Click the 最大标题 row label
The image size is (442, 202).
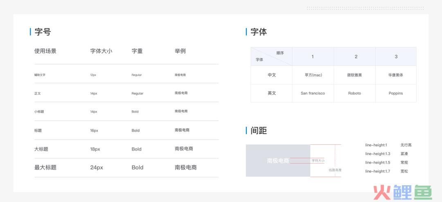pos(45,167)
